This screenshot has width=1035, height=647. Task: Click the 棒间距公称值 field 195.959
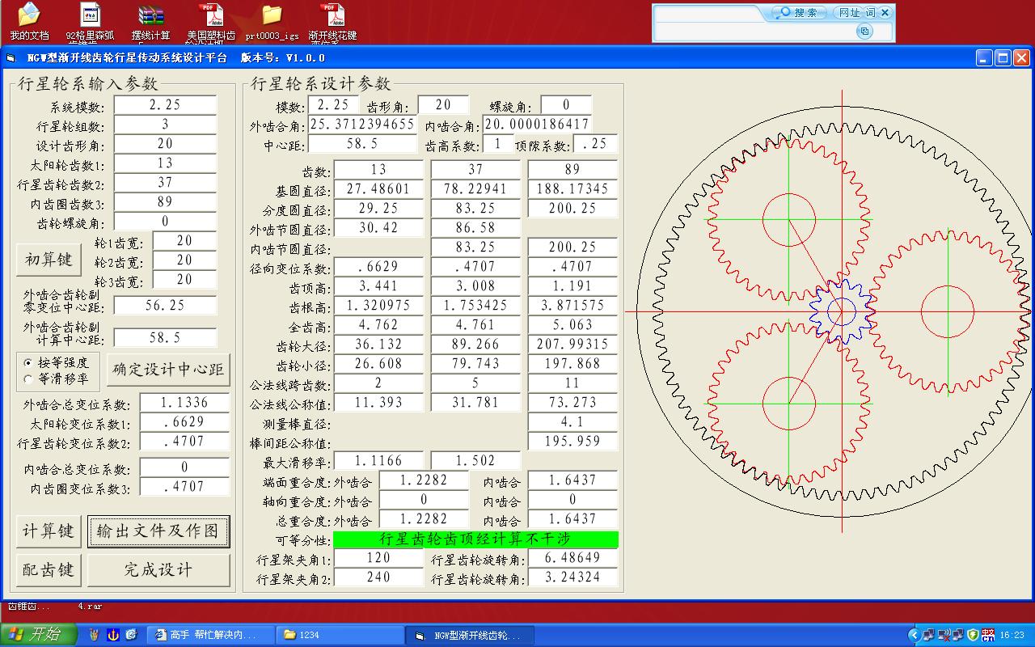coord(572,442)
